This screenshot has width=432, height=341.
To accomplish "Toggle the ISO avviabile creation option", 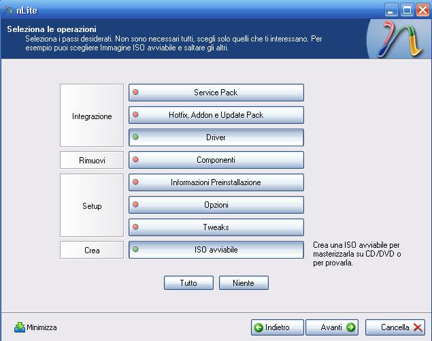I will tap(216, 250).
